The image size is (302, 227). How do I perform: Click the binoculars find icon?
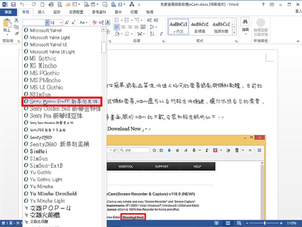tap(245, 22)
